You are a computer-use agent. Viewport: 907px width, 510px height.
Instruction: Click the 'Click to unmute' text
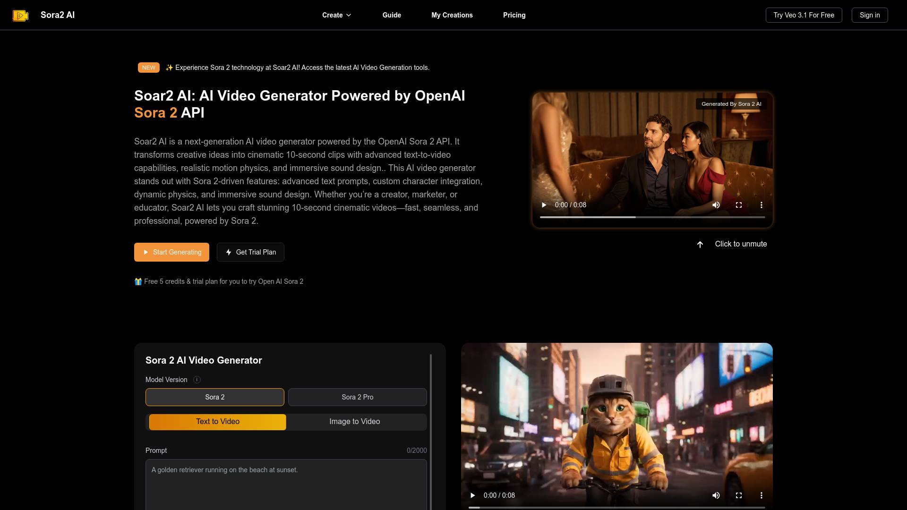coord(741,244)
